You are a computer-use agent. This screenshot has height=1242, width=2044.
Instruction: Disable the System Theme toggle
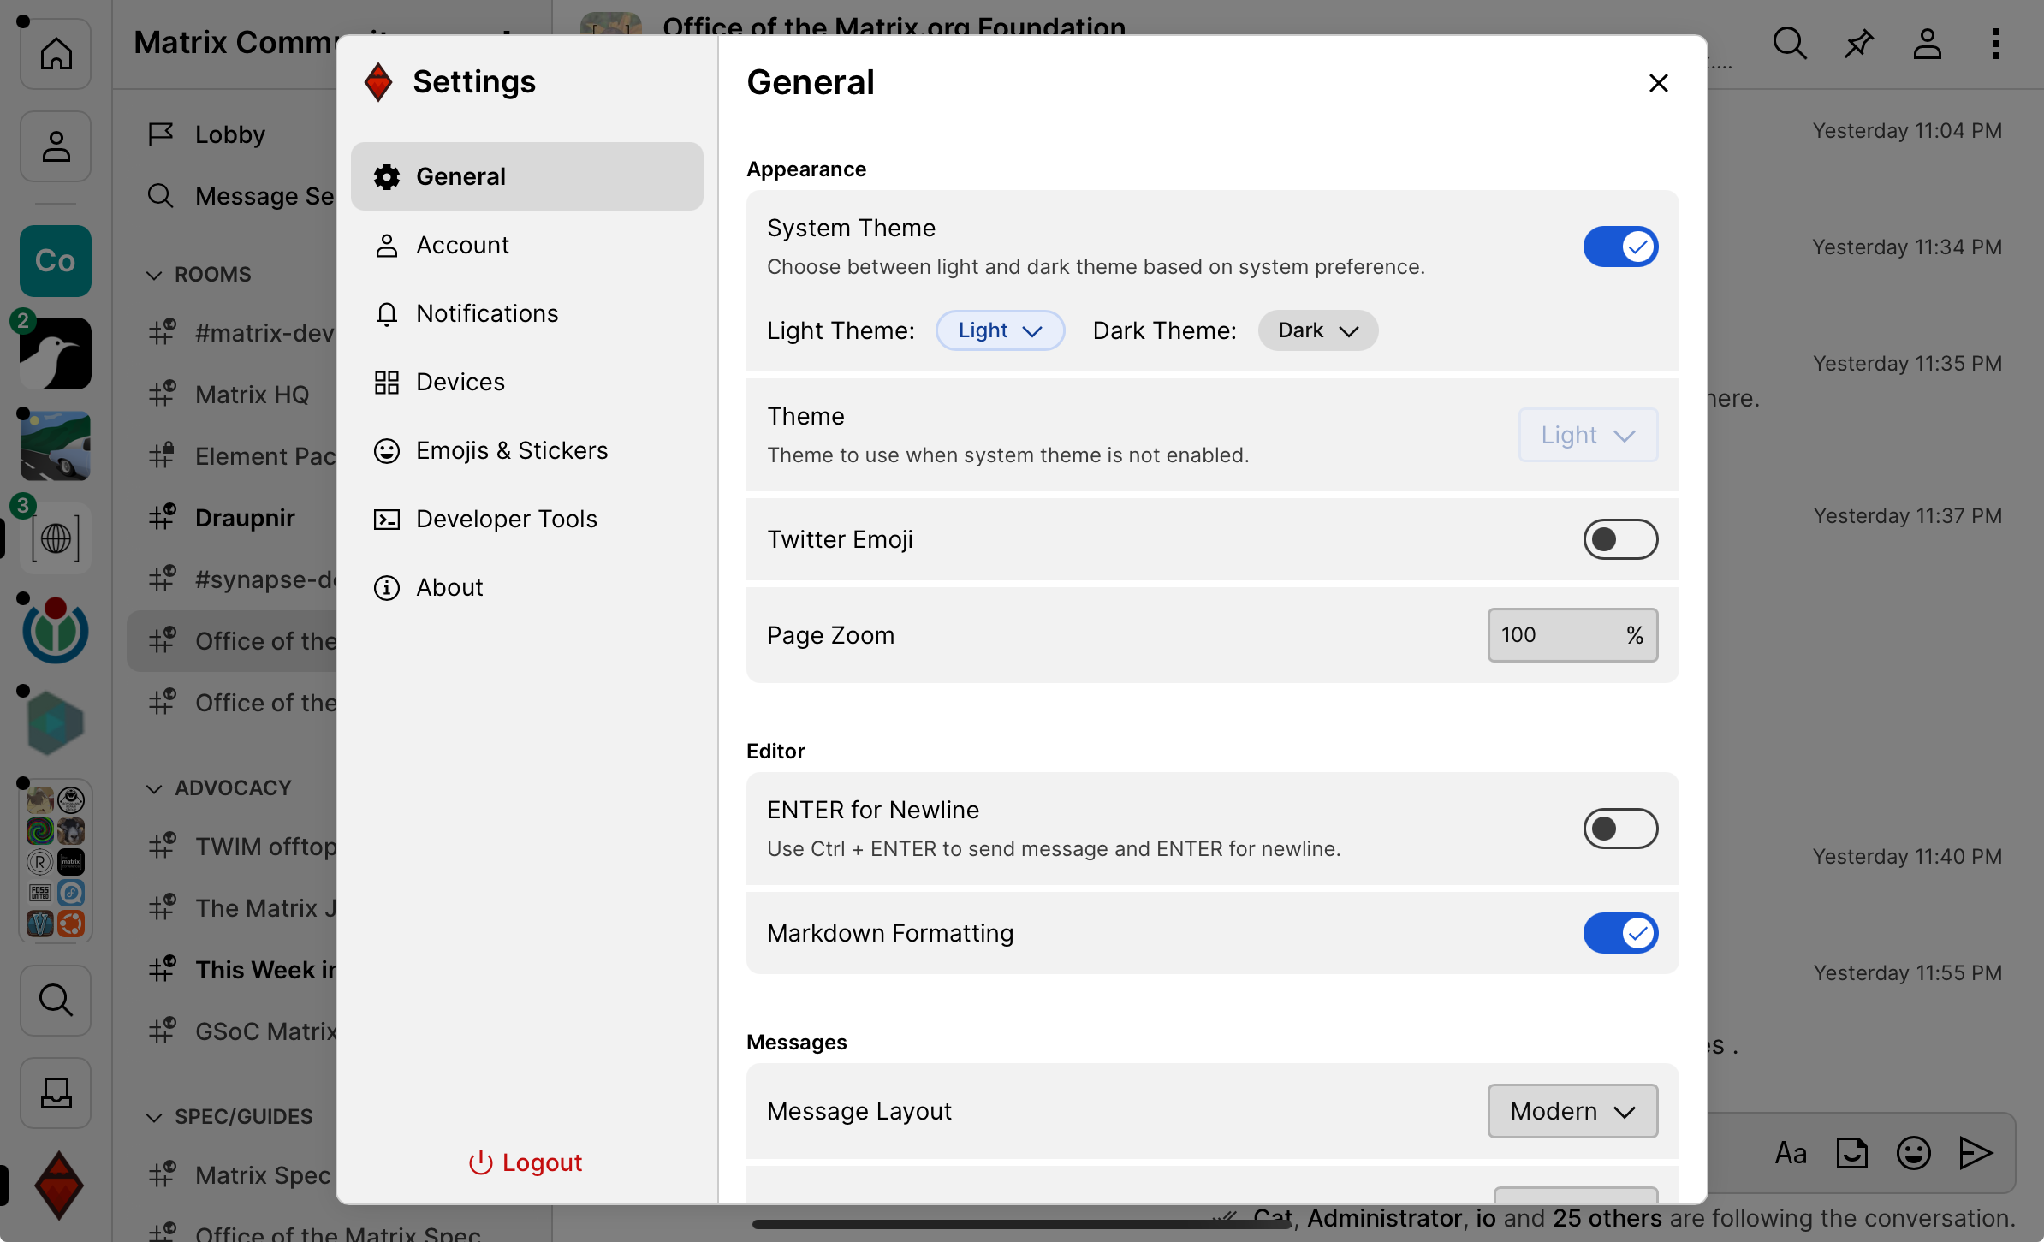[x=1621, y=247]
